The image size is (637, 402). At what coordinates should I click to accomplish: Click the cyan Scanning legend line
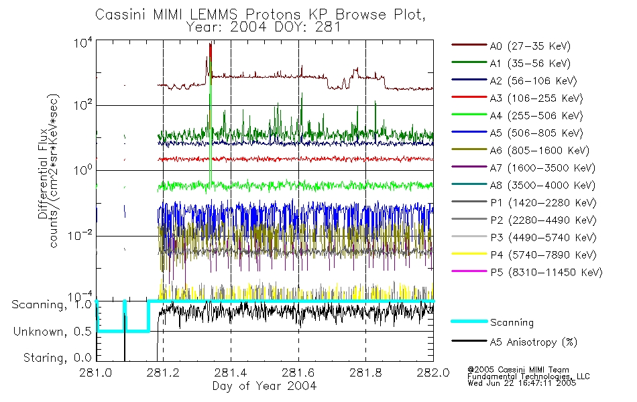[469, 321]
